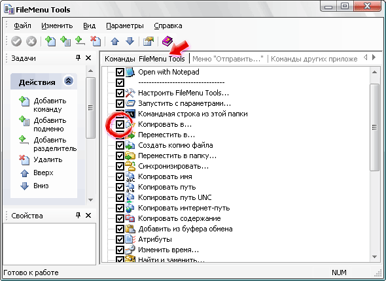Select the Команды FileMenu Tools tab
386x281 pixels.
tap(145, 59)
